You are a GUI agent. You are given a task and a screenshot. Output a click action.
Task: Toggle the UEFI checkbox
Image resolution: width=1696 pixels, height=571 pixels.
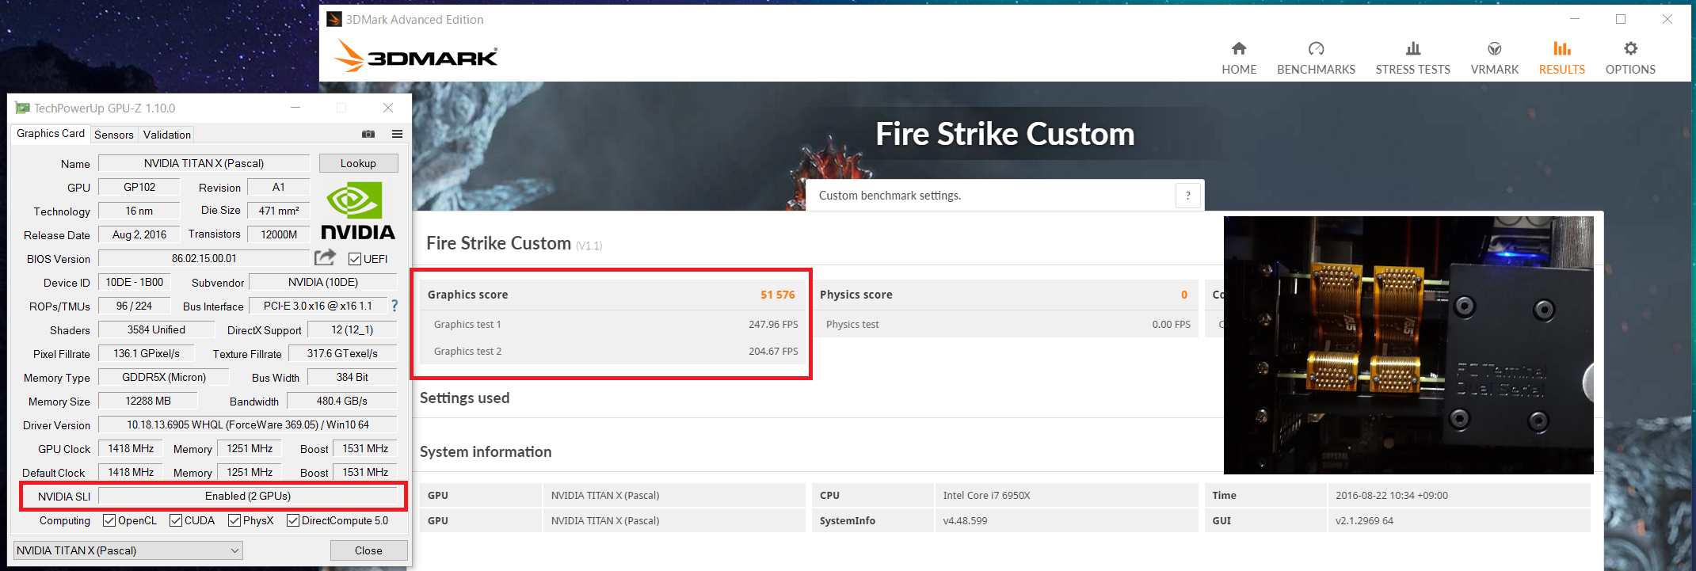pyautogui.click(x=355, y=259)
